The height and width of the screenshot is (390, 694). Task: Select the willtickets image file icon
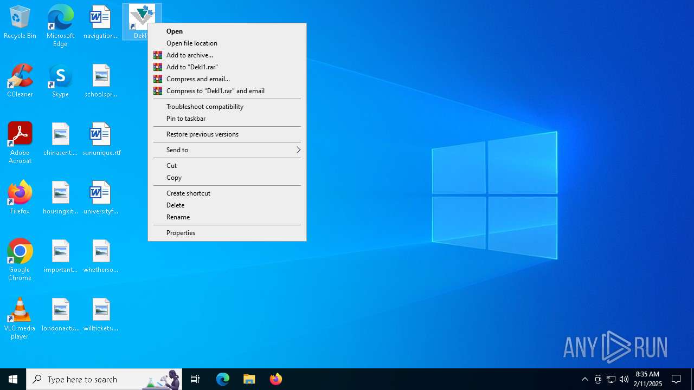[x=101, y=315]
